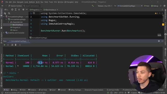Expand Scratches and Consoles node

click(4, 33)
